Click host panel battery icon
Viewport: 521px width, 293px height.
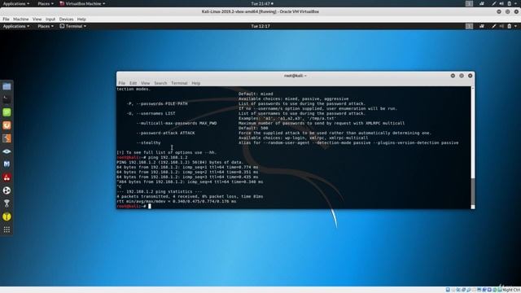click(510, 3)
